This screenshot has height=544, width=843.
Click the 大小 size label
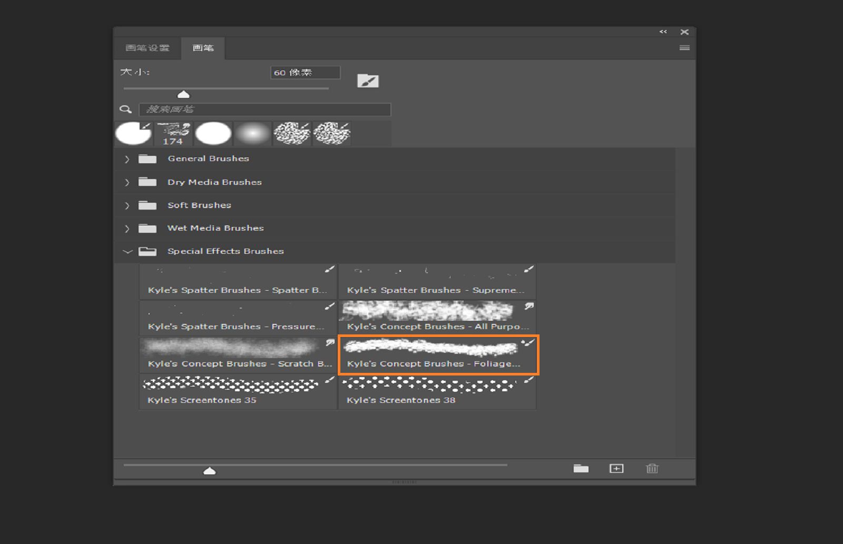(x=135, y=72)
